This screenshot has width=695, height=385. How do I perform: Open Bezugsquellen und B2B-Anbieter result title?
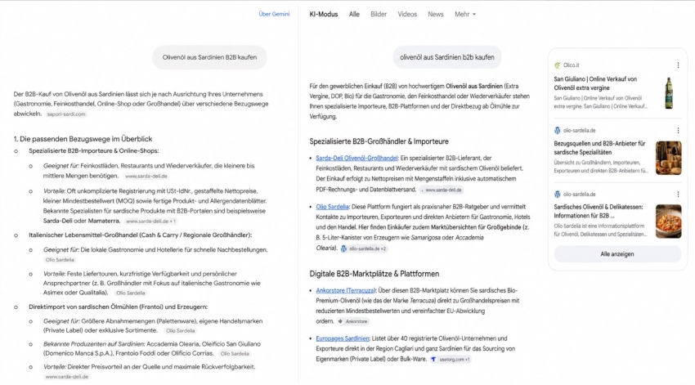tap(599, 147)
